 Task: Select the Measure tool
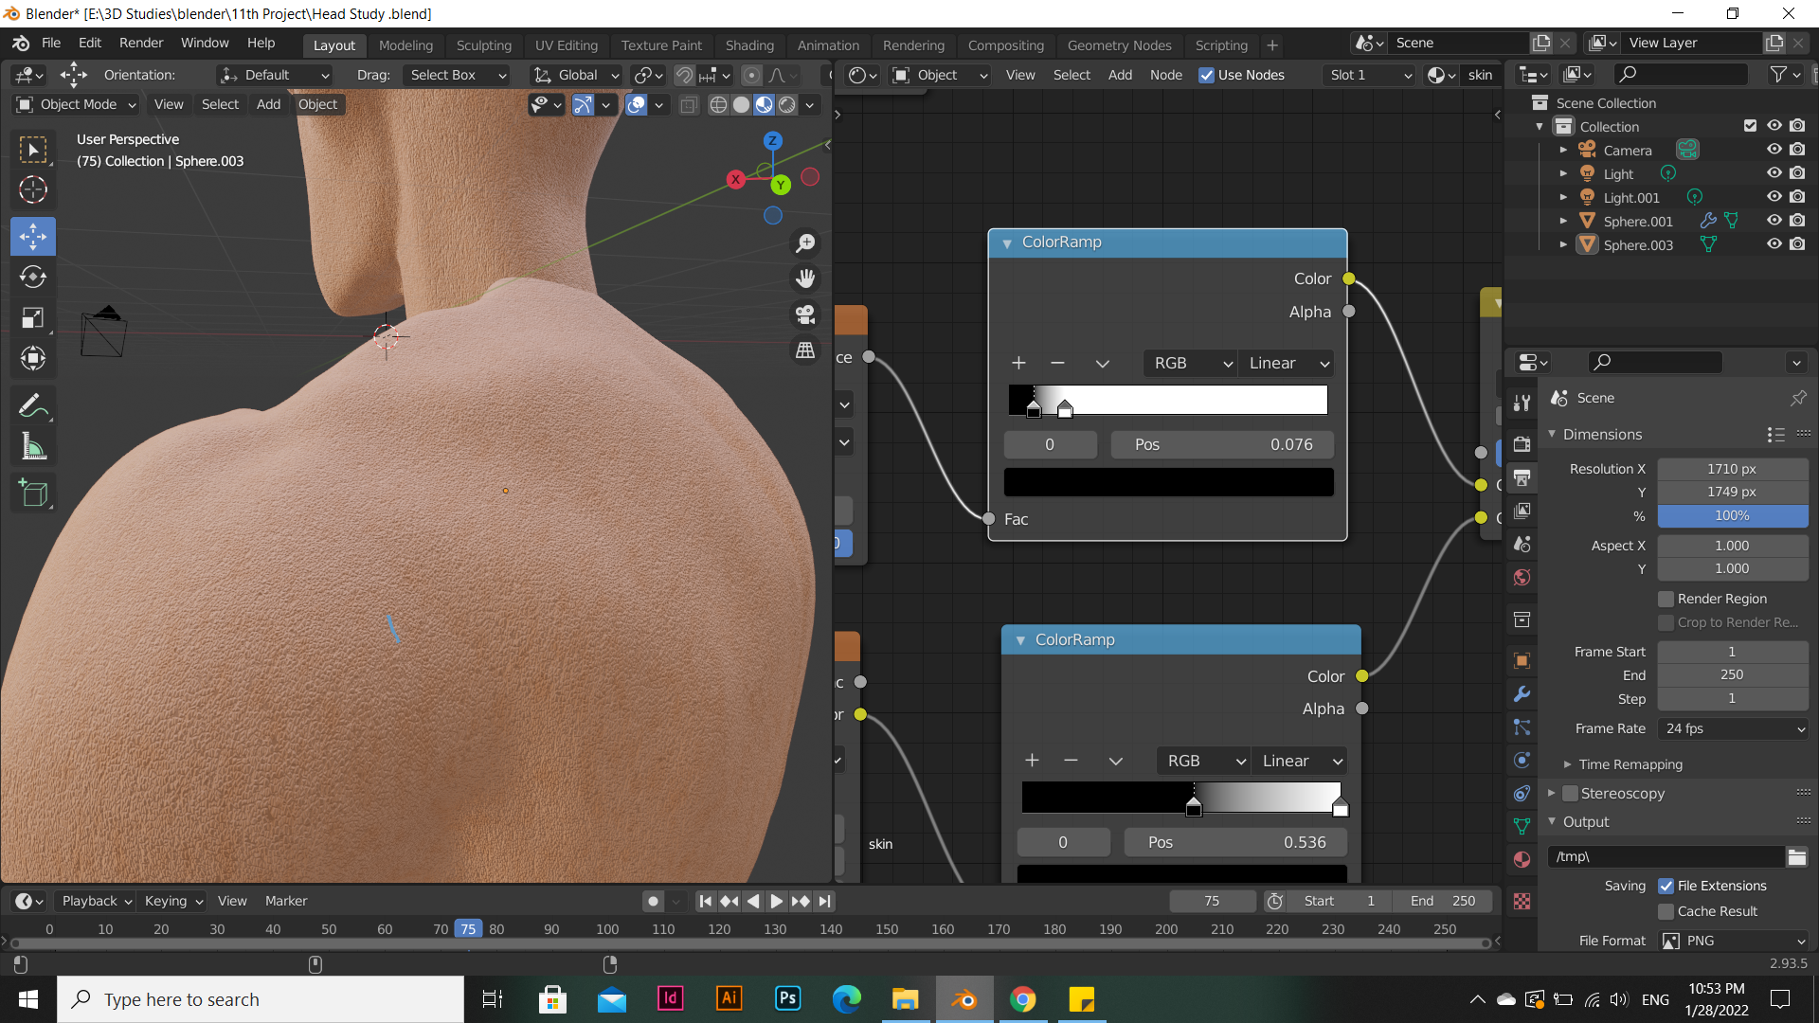pos(33,447)
